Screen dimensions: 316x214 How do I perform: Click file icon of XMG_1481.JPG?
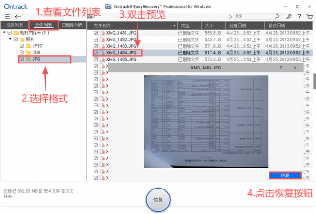[x=102, y=33]
